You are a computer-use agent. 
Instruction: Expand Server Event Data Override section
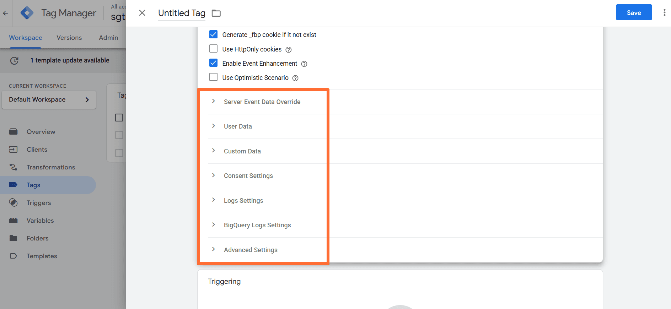[x=262, y=102]
